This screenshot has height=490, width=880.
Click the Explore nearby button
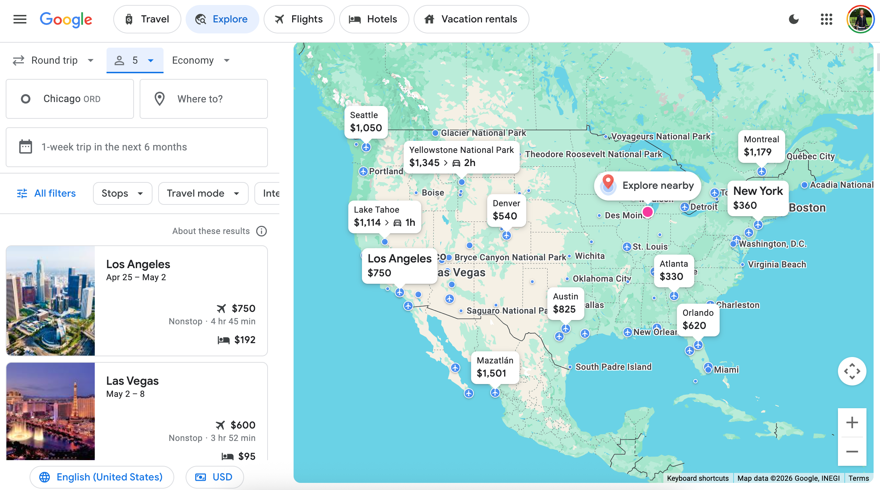click(x=647, y=186)
